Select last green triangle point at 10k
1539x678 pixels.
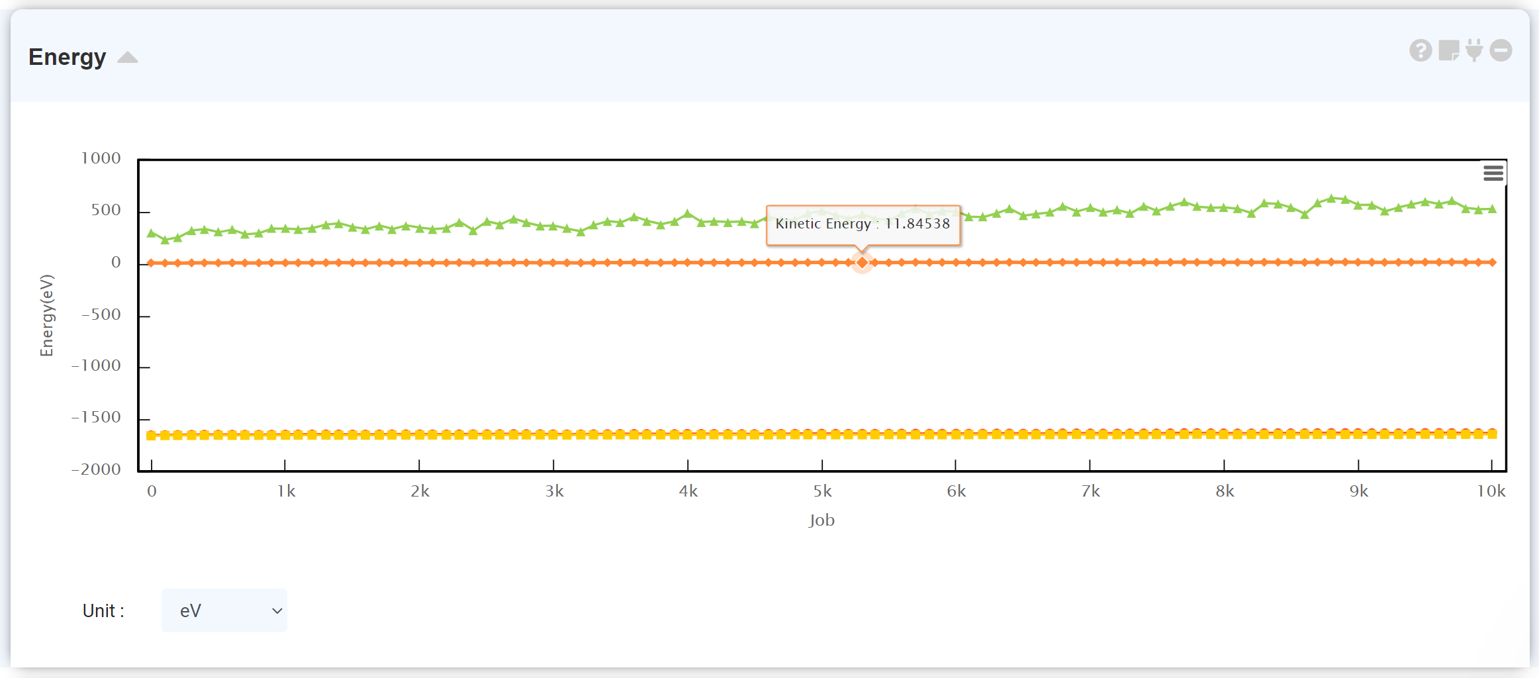pos(1492,209)
